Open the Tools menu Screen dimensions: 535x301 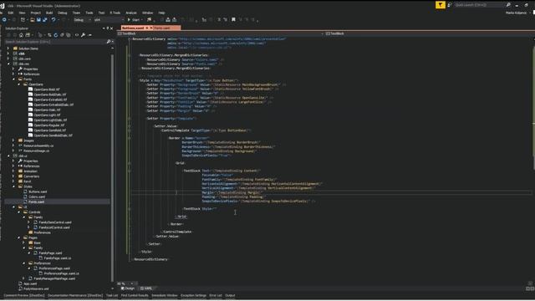(89, 13)
